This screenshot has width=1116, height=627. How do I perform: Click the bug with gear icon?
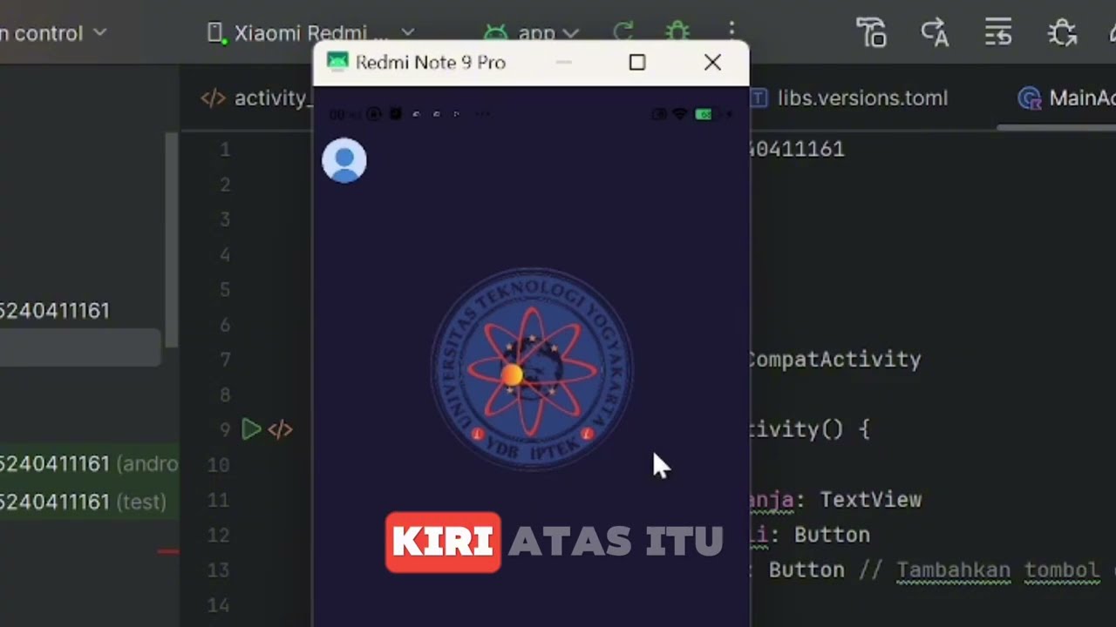click(x=1062, y=33)
